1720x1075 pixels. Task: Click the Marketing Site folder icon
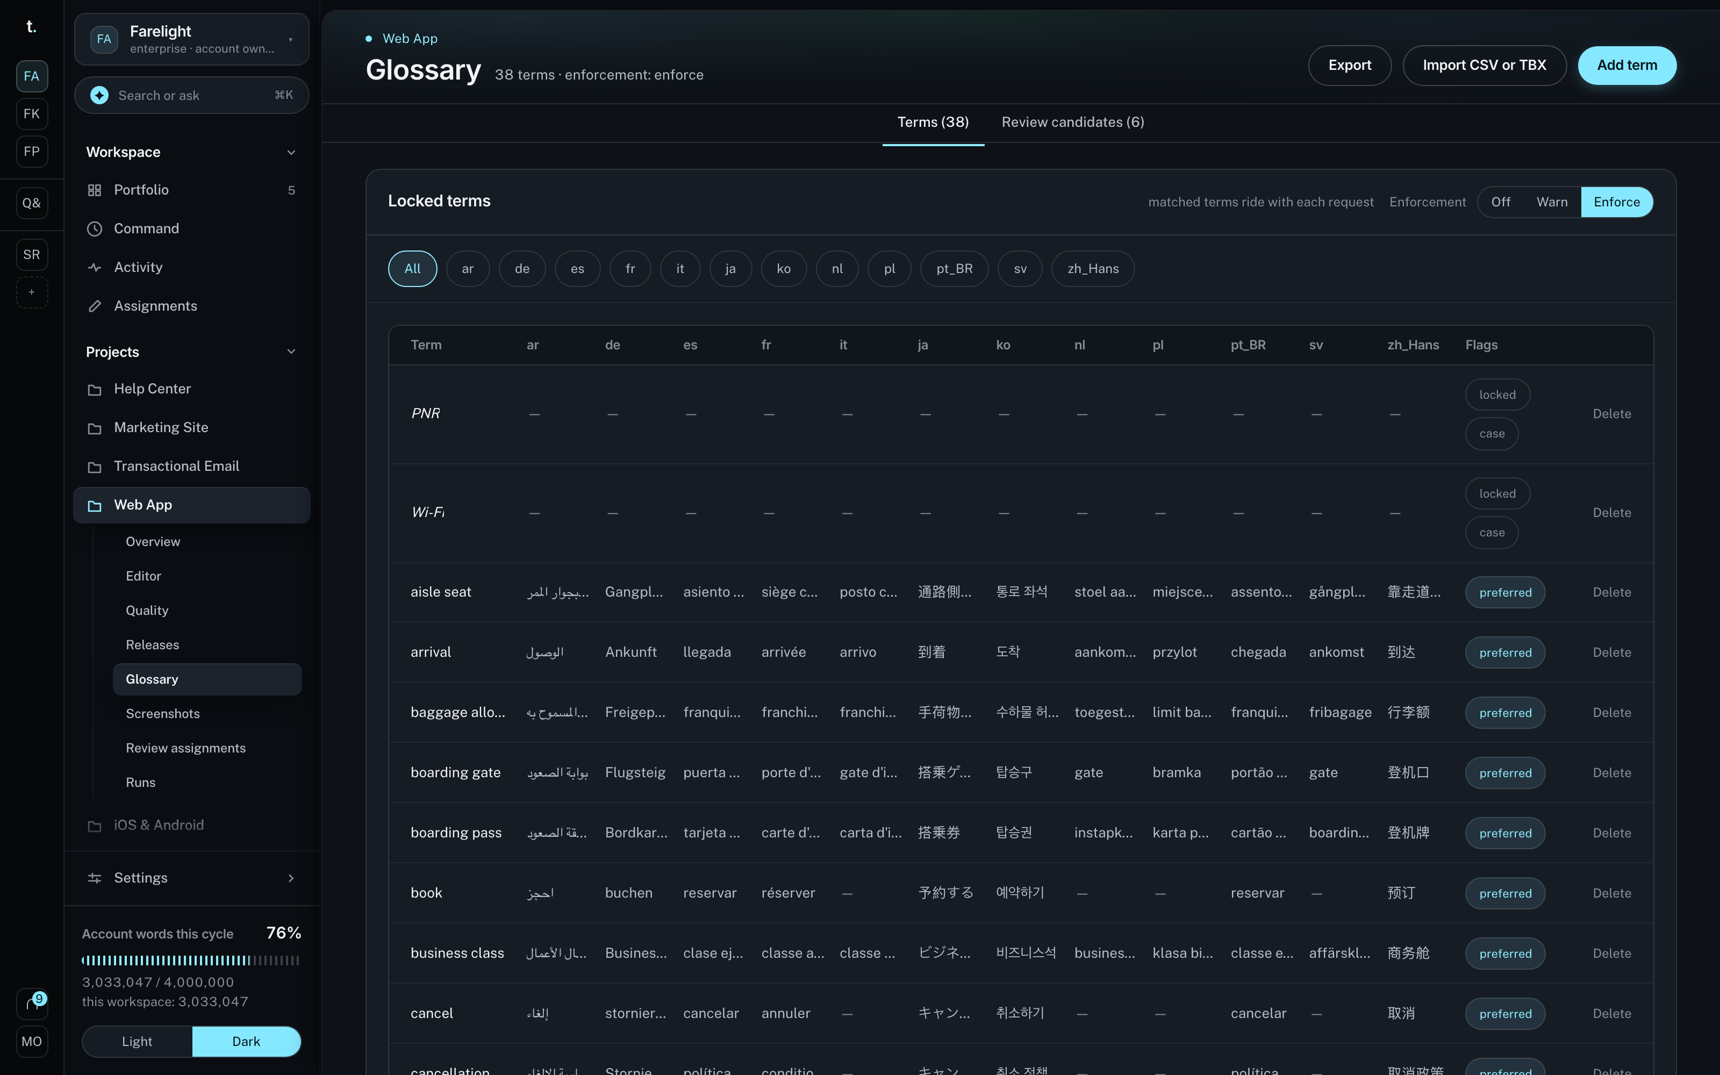95,428
